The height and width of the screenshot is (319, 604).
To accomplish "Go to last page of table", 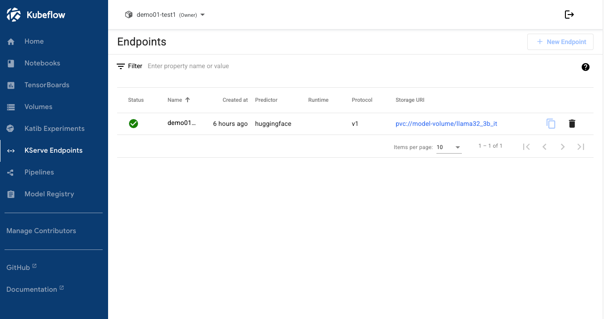I will 581,146.
